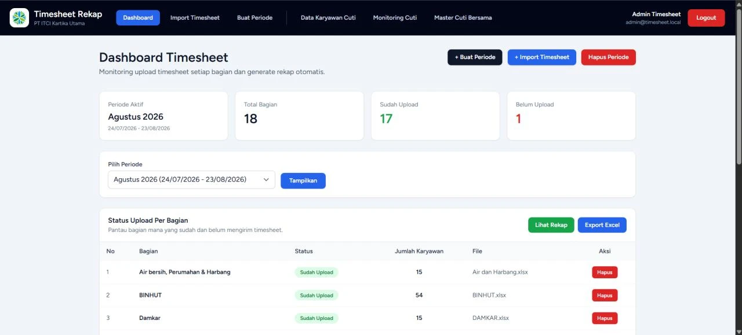742x335 pixels.
Task: Open the Dashboard nav tab
Action: (x=138, y=17)
